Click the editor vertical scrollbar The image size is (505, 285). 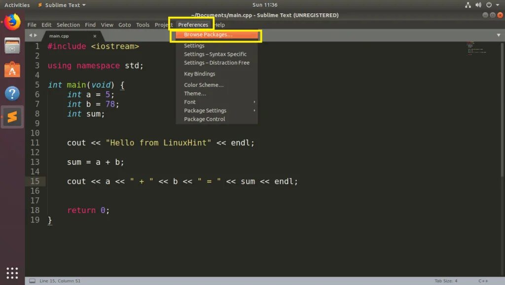[502, 109]
